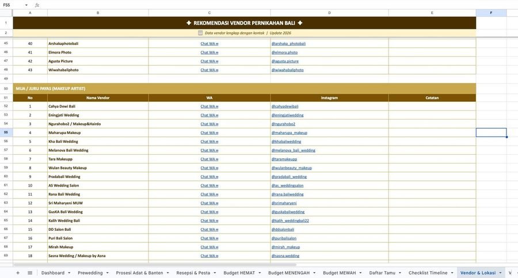This screenshot has height=278, width=518.
Task: Select column F header
Action: click(491, 13)
